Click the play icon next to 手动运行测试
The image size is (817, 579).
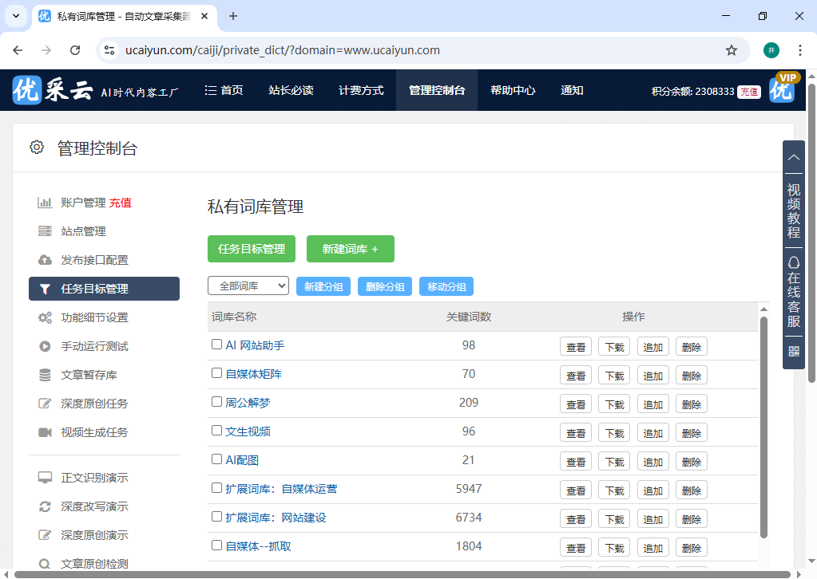tap(45, 346)
